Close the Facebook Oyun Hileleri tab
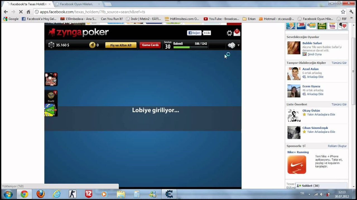 tap(99, 4)
